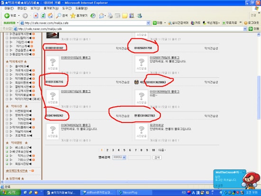Open the File menu in menu bar
Viewport: 261px width, 196px height.
tap(9, 8)
